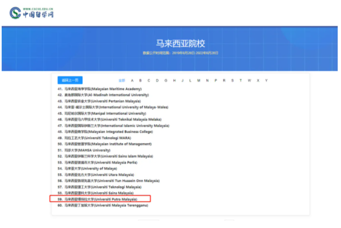Viewport: 341px width, 228px height.
Task: Open International Islamic University Malaysia entry
Action: pyautogui.click(x=113, y=126)
